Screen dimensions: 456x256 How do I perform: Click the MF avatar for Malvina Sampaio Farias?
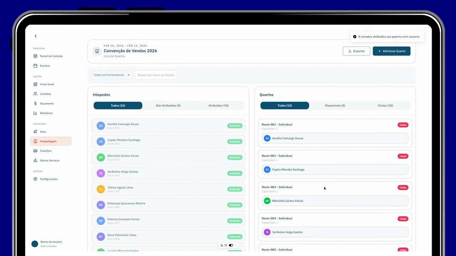click(101, 221)
